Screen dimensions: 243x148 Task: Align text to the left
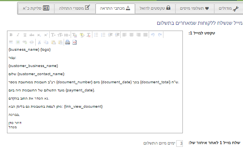pyautogui.click(x=125, y=35)
